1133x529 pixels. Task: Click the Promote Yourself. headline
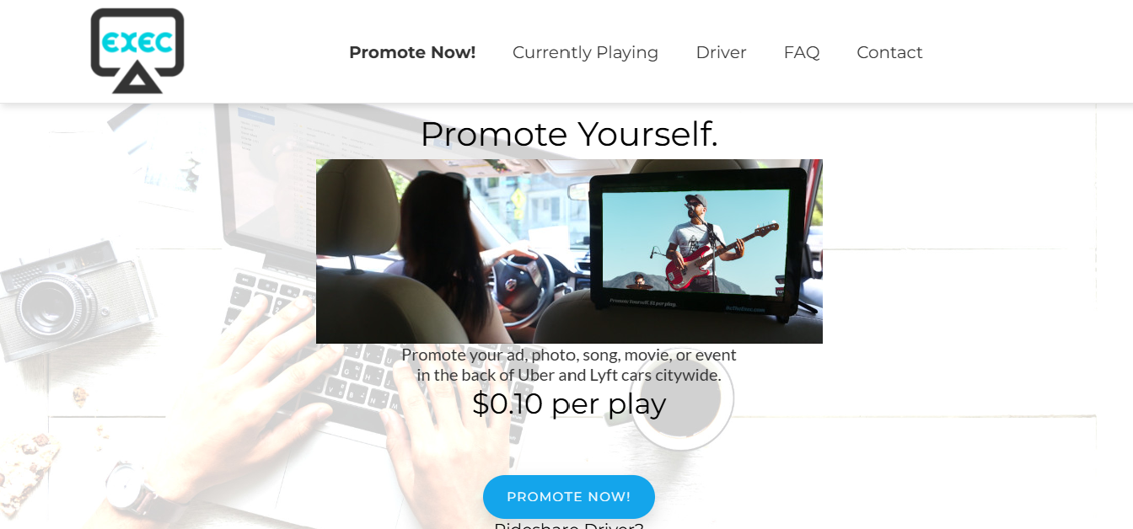click(569, 134)
